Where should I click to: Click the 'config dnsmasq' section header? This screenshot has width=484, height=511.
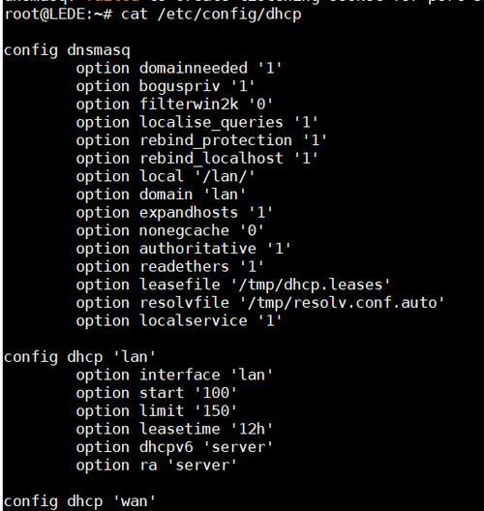coord(67,51)
